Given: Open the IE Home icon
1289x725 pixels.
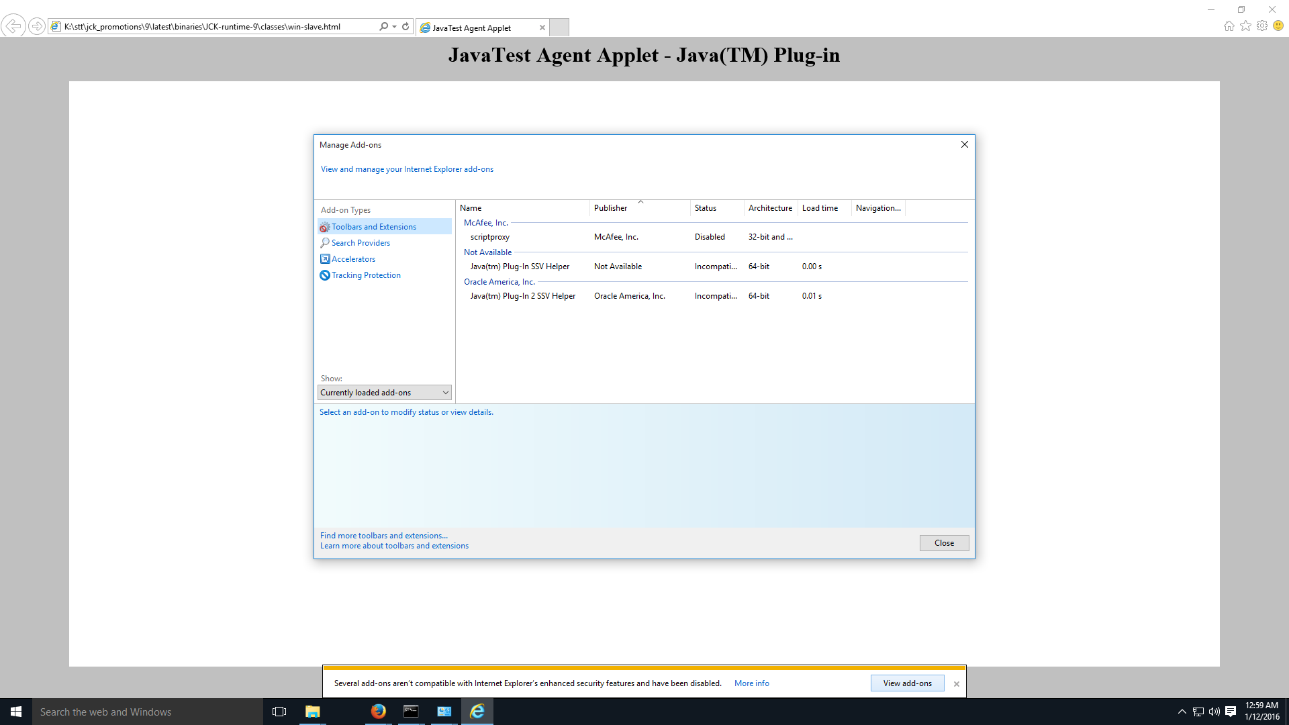Looking at the screenshot, I should [1229, 26].
